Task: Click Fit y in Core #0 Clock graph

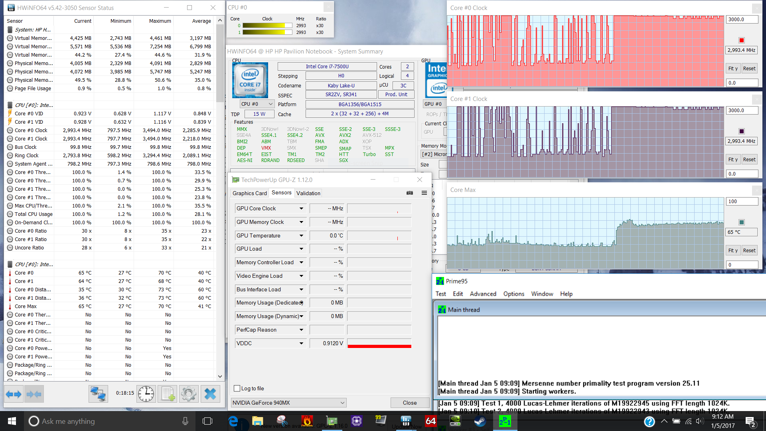Action: tap(733, 68)
